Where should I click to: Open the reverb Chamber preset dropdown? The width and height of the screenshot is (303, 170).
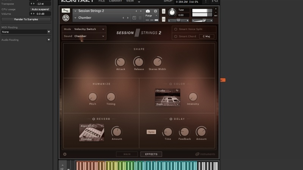click(x=92, y=139)
